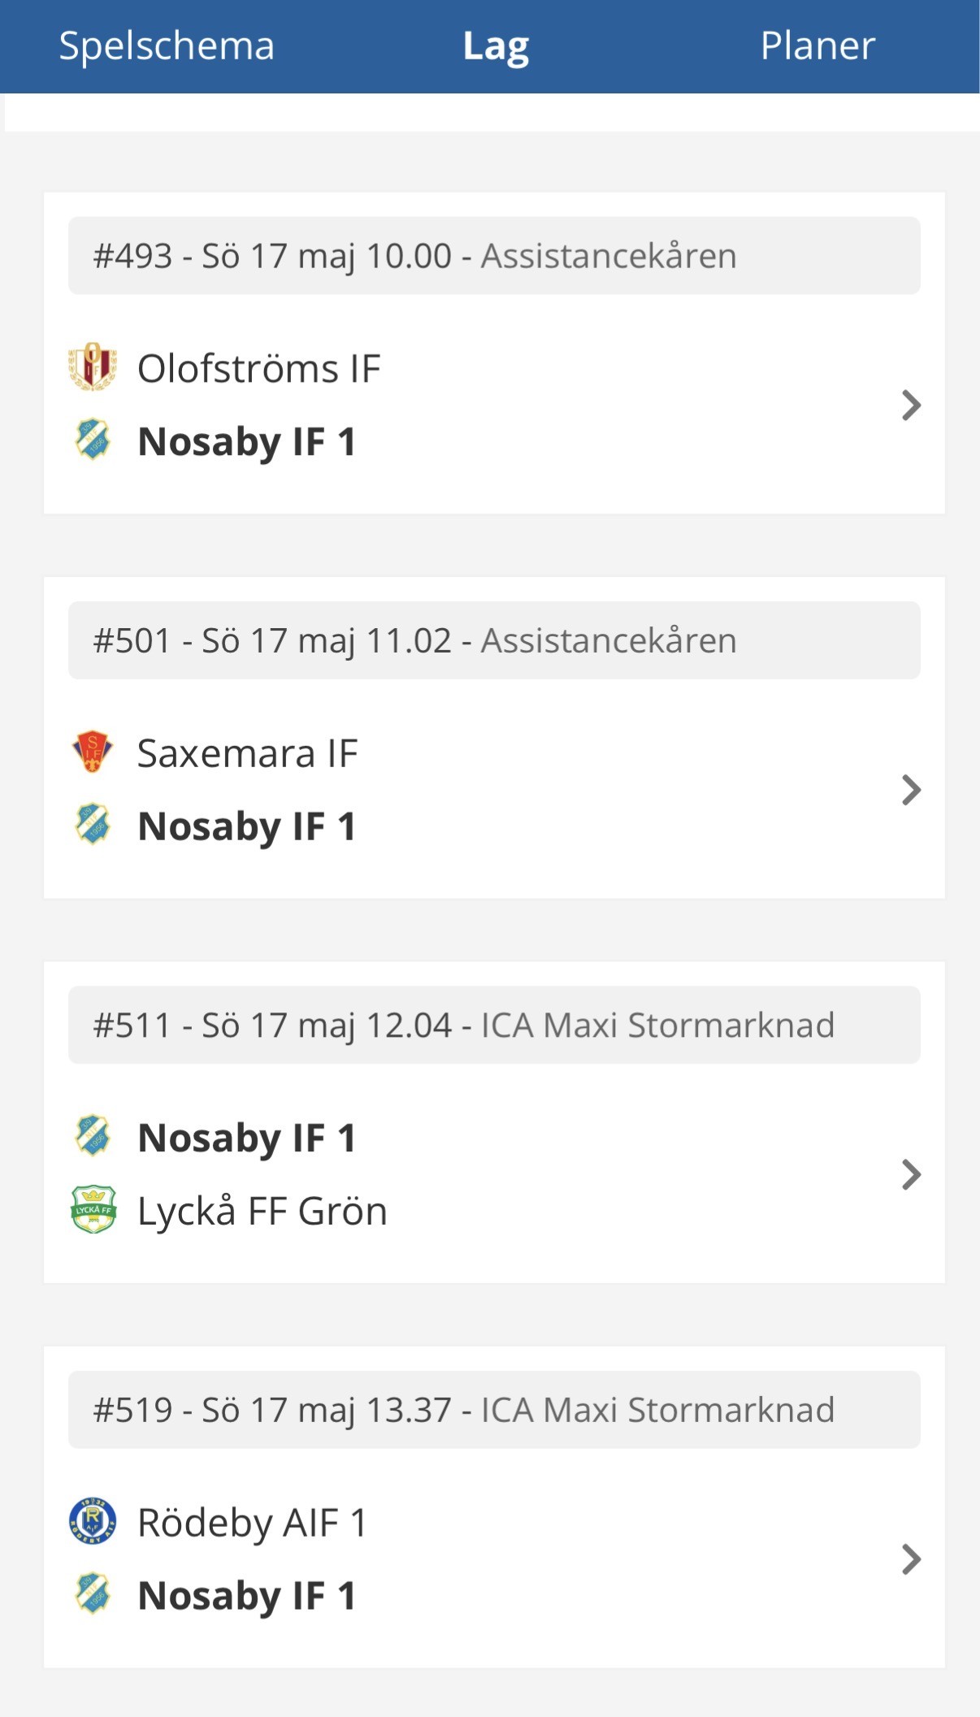Screen dimensions: 980x1717
Task: Tap Nosaby IF crest in match #511
Action: [x=93, y=1135]
